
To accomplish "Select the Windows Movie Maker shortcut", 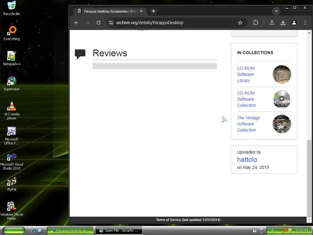I will 12,211.
